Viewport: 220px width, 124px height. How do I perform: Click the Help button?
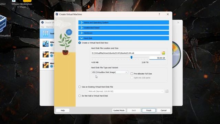point(63,110)
